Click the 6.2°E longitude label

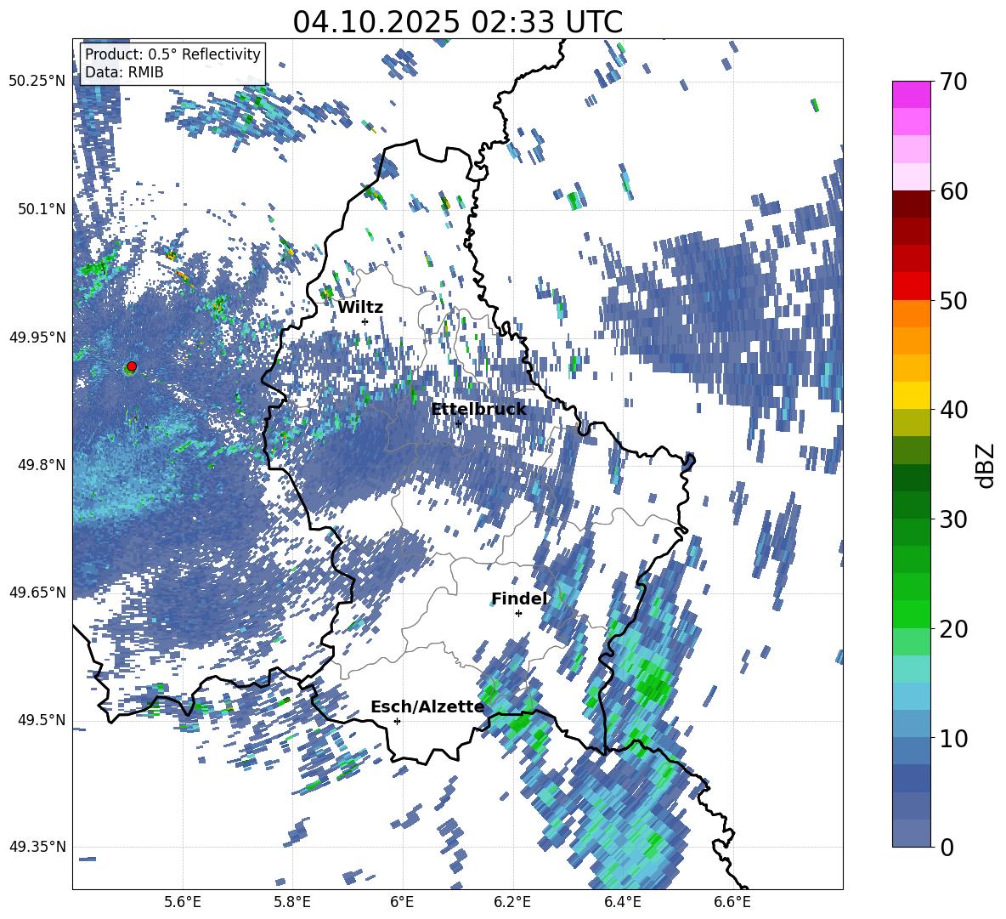(x=512, y=903)
